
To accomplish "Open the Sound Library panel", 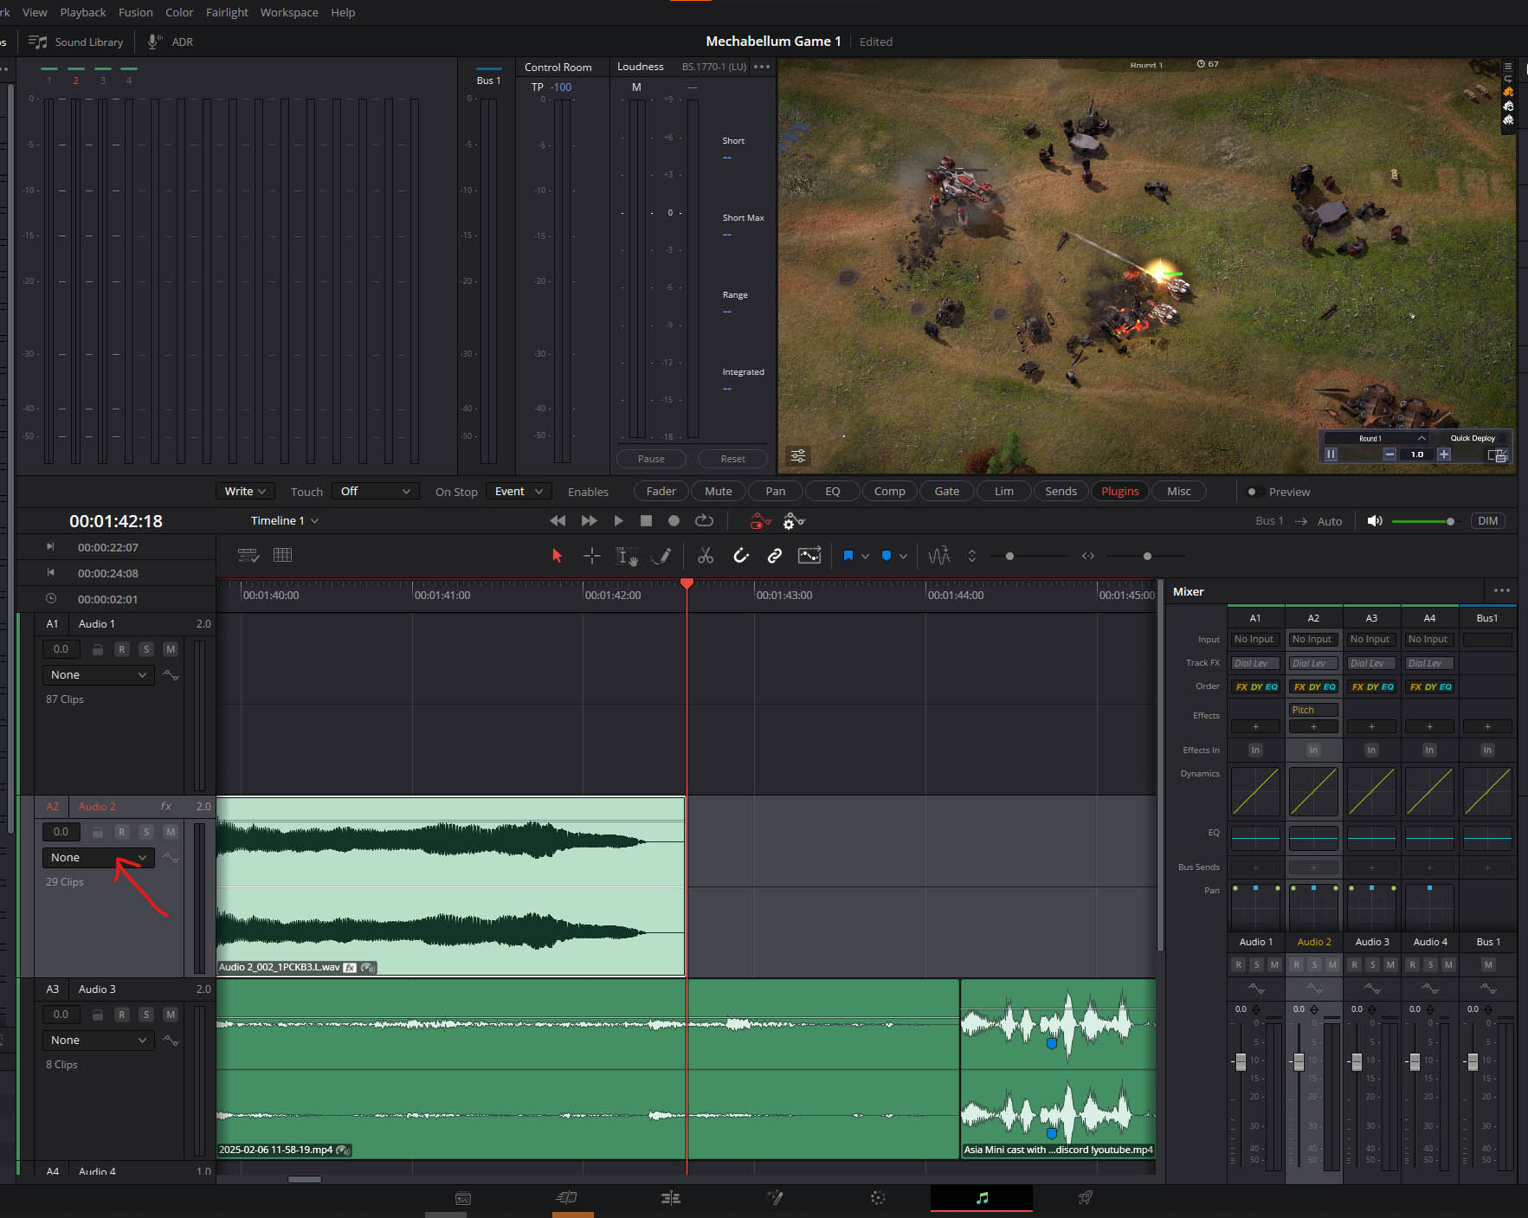I will pyautogui.click(x=76, y=42).
